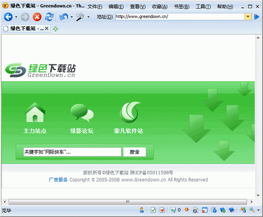Click the blue go arrow beside address bar
Viewport: 263px width, 217px height.
click(257, 17)
